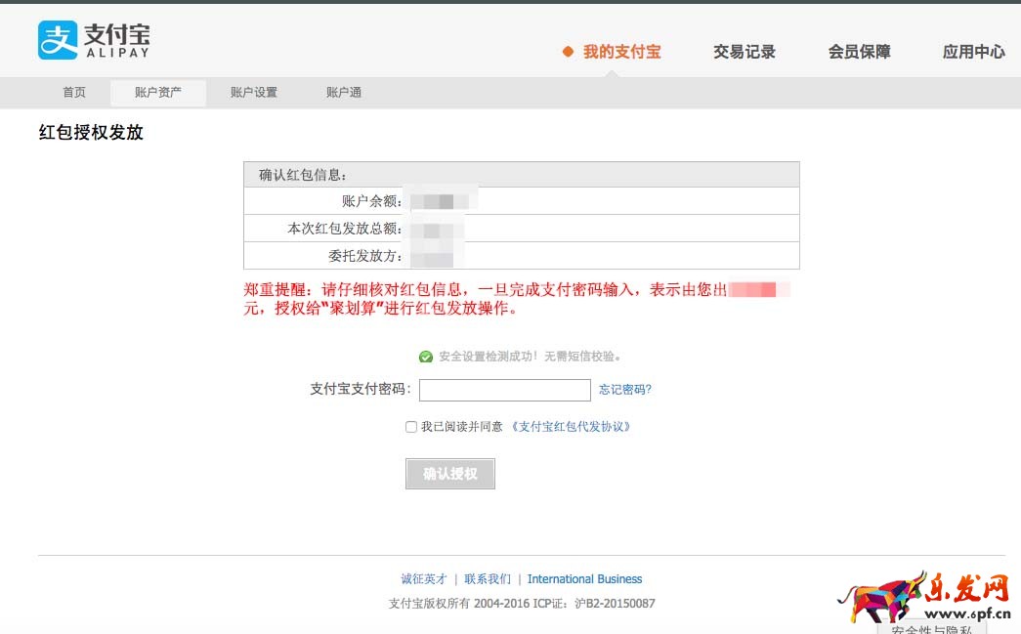Open the 账户通 tab
Image resolution: width=1021 pixels, height=634 pixels.
pos(342,92)
